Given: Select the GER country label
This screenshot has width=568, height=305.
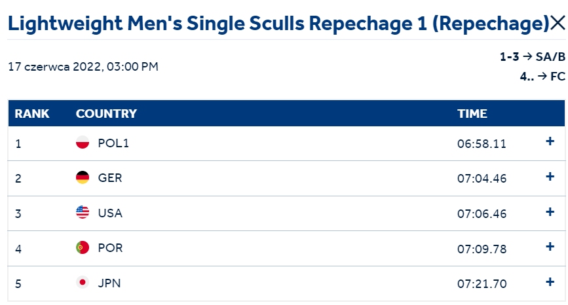Looking at the screenshot, I should 110,178.
